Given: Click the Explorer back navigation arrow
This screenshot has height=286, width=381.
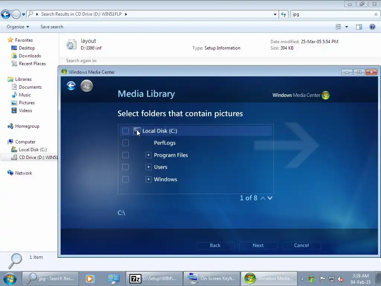Looking at the screenshot, I should (6, 14).
